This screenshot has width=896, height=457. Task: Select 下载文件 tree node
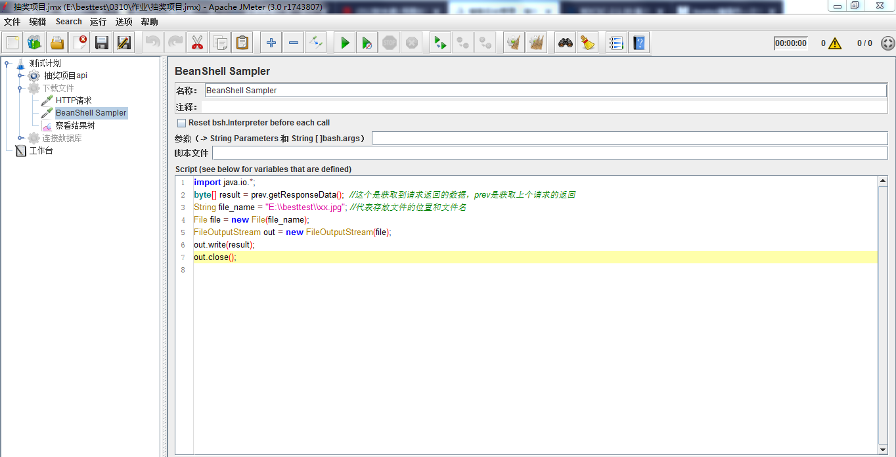click(x=58, y=88)
